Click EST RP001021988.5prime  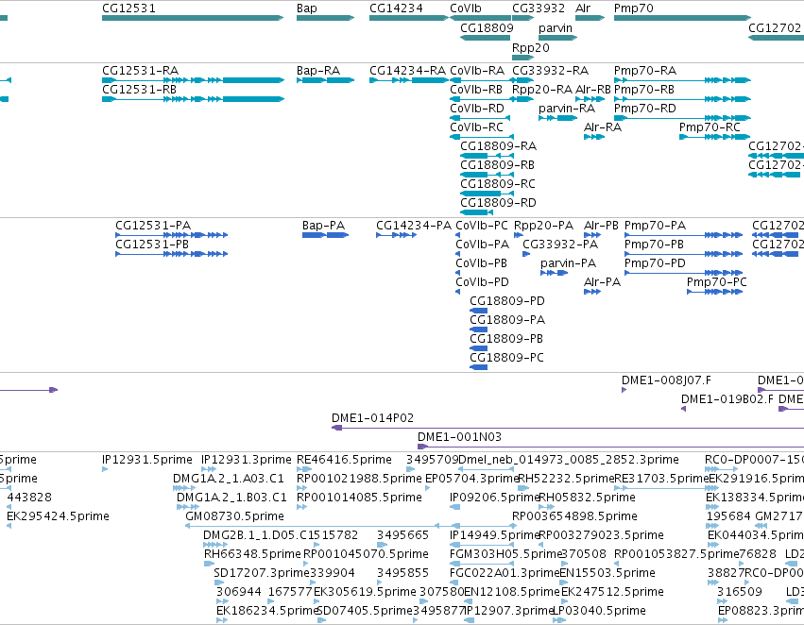[x=301, y=488]
